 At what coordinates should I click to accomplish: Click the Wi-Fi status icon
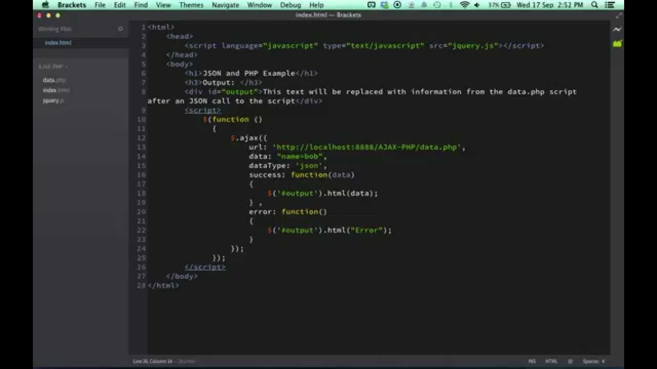pos(465,5)
